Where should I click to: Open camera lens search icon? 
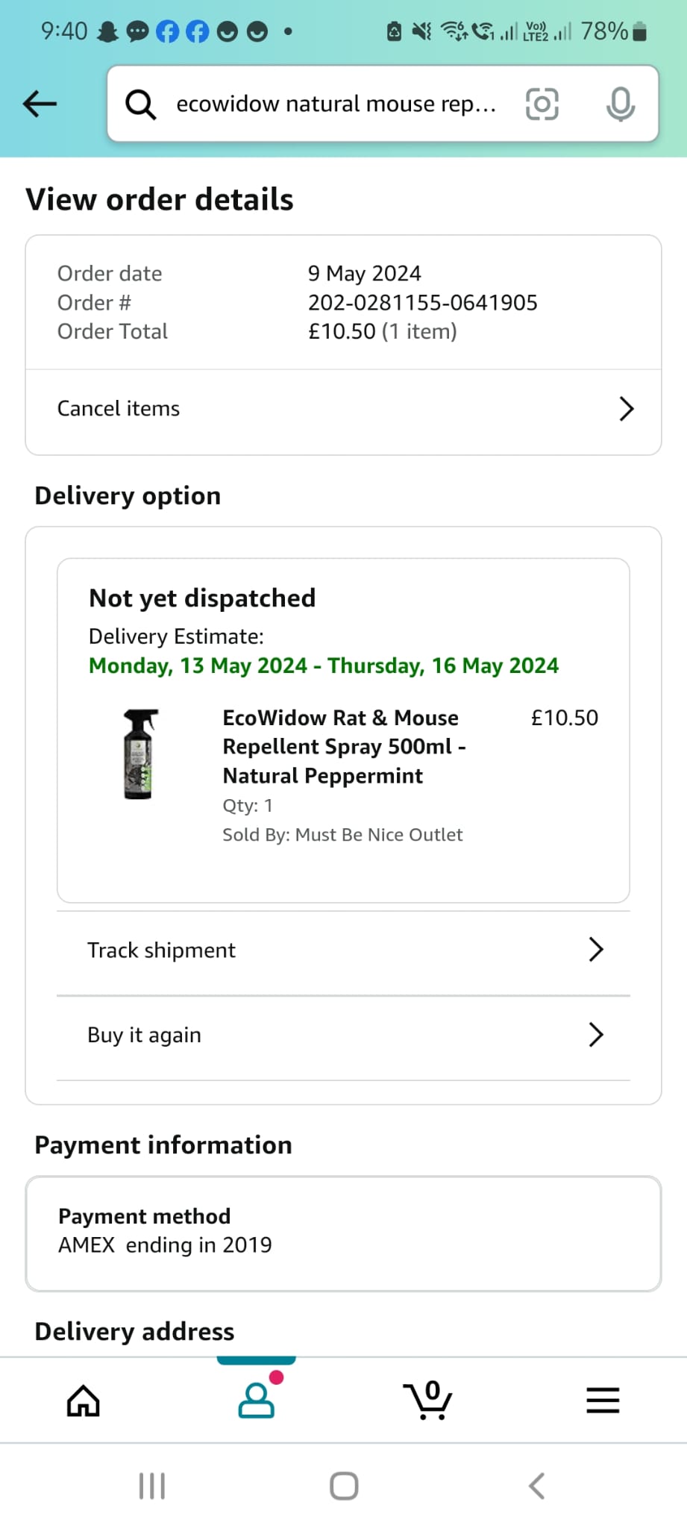tap(542, 104)
